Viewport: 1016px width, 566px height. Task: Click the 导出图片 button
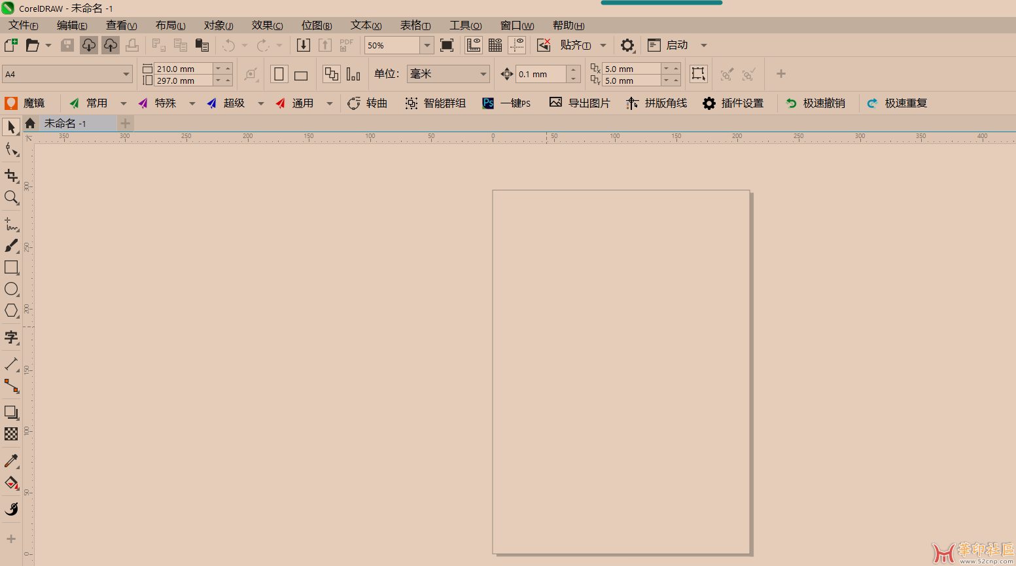[x=580, y=103]
